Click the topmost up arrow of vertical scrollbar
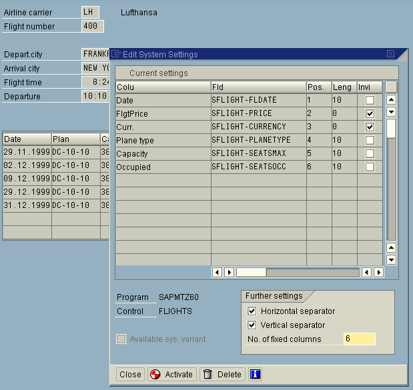The height and width of the screenshot is (390, 413). tap(392, 100)
